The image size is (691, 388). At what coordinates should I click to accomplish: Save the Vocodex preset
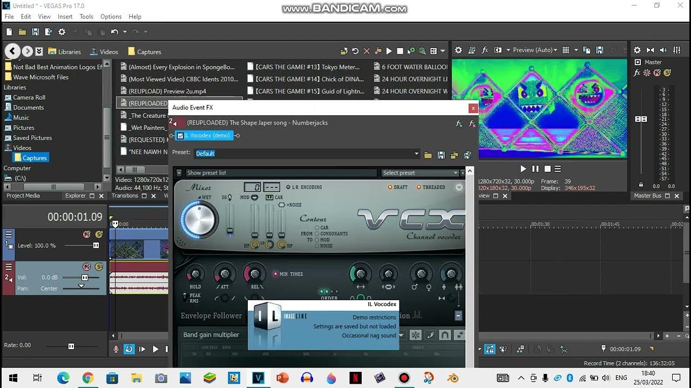(441, 155)
